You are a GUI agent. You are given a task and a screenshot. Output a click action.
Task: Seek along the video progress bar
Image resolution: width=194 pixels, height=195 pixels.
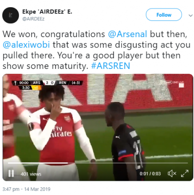[x=98, y=163]
